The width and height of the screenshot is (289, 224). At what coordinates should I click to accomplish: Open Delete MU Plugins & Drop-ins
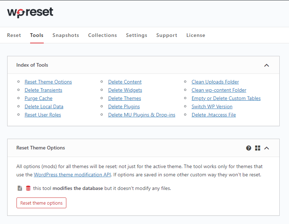tap(142, 115)
